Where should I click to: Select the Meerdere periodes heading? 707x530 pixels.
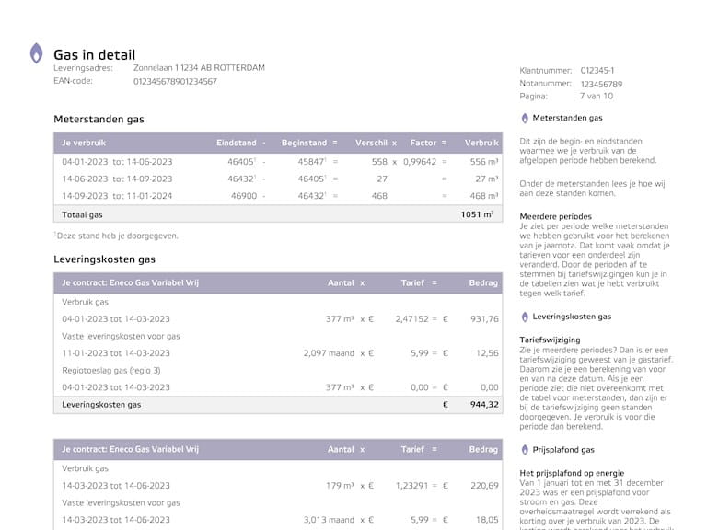point(556,216)
